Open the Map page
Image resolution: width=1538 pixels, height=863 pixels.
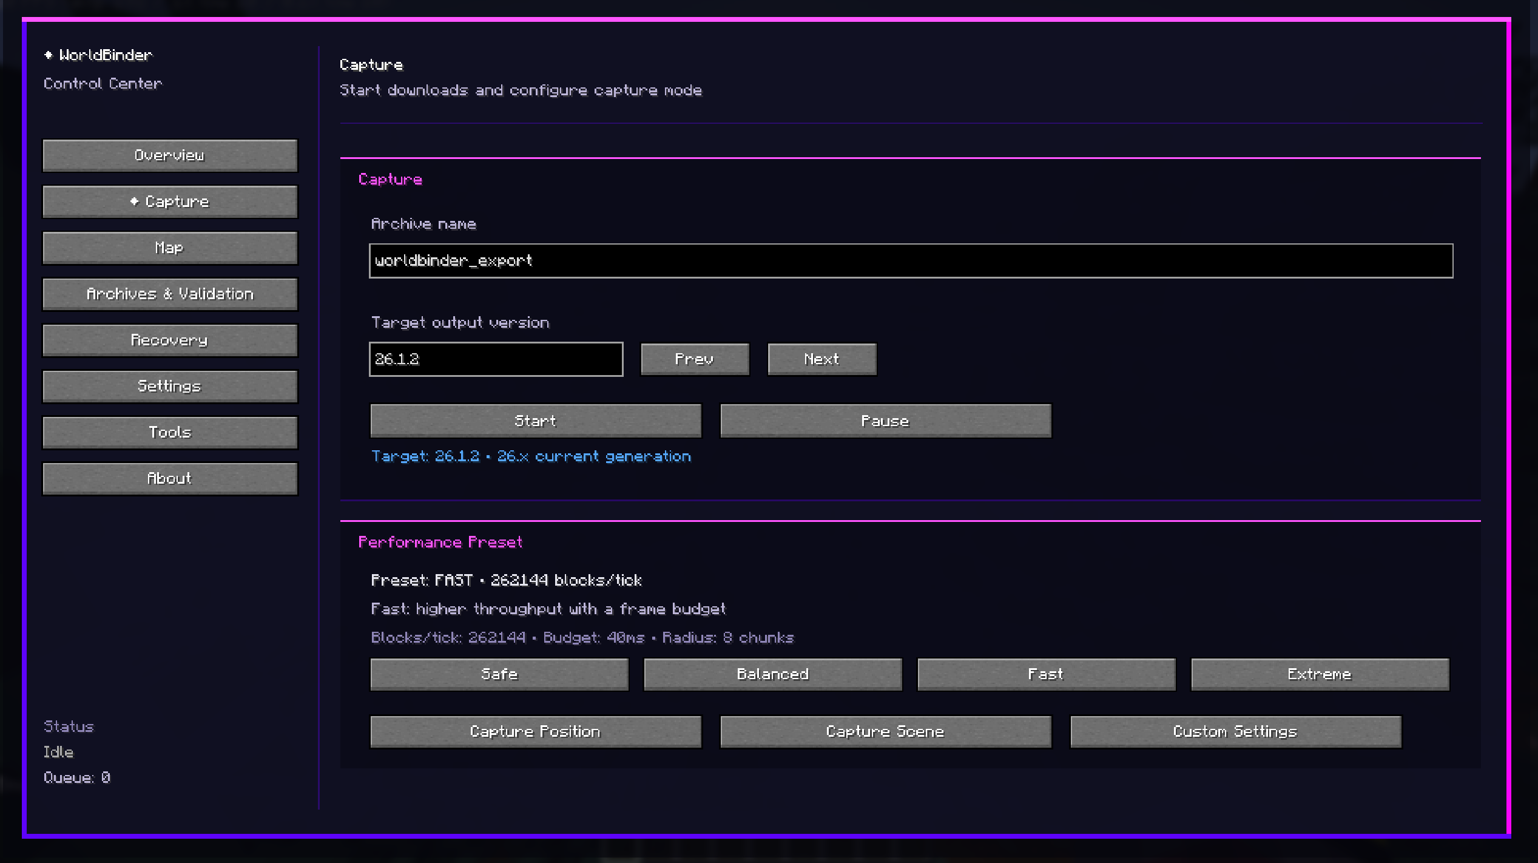tap(170, 248)
